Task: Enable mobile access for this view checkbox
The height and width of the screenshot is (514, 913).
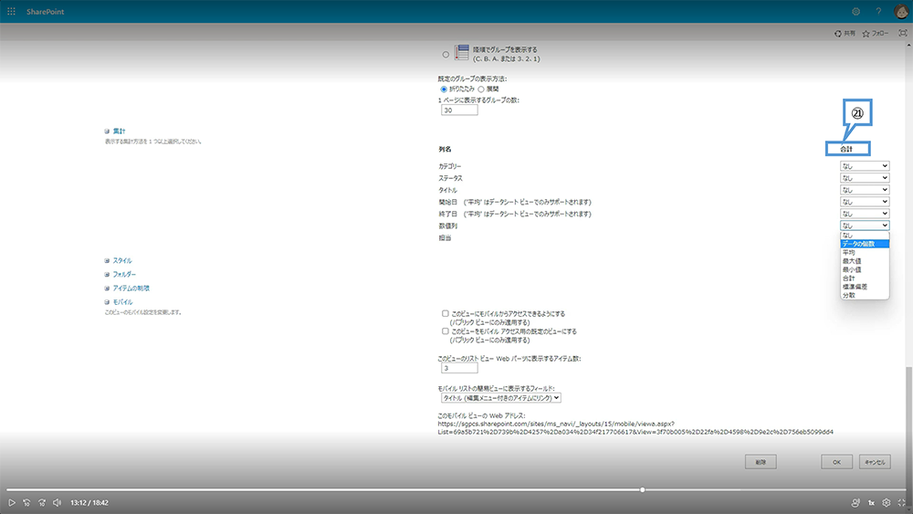Action: click(445, 313)
